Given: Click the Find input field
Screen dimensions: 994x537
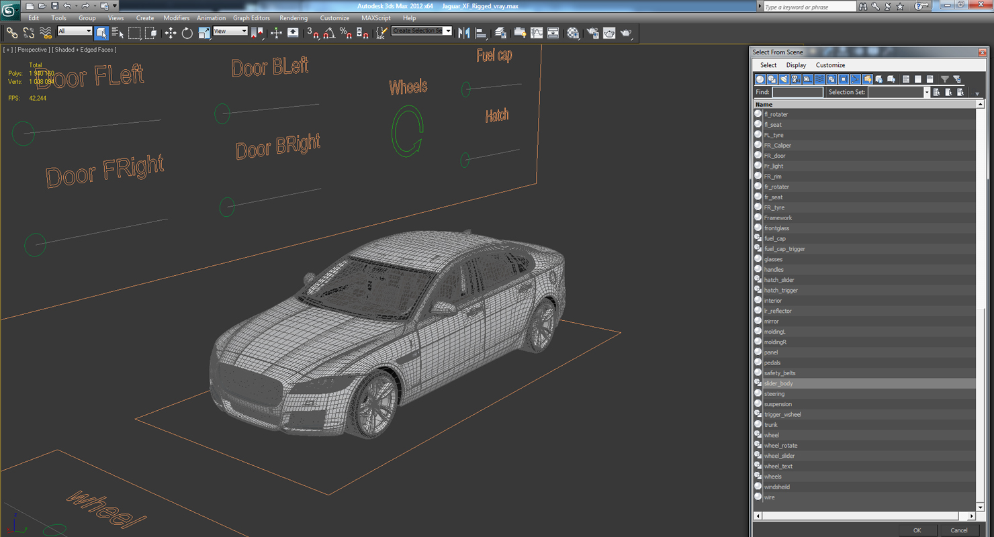Looking at the screenshot, I should click(x=797, y=93).
